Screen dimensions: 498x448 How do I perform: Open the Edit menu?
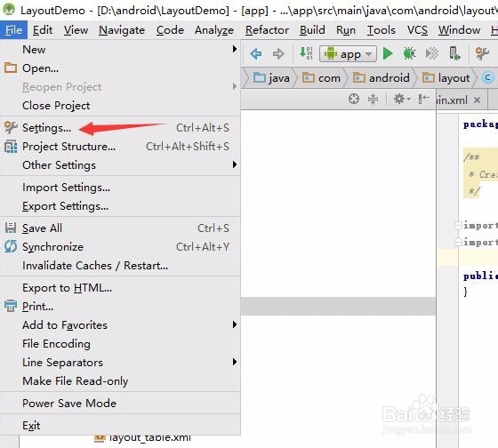[43, 30]
